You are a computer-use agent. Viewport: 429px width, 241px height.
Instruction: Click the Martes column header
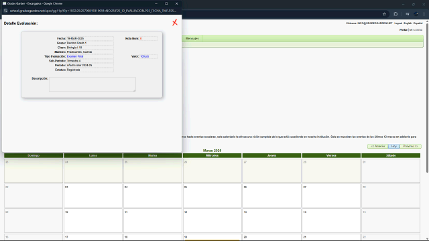(153, 155)
